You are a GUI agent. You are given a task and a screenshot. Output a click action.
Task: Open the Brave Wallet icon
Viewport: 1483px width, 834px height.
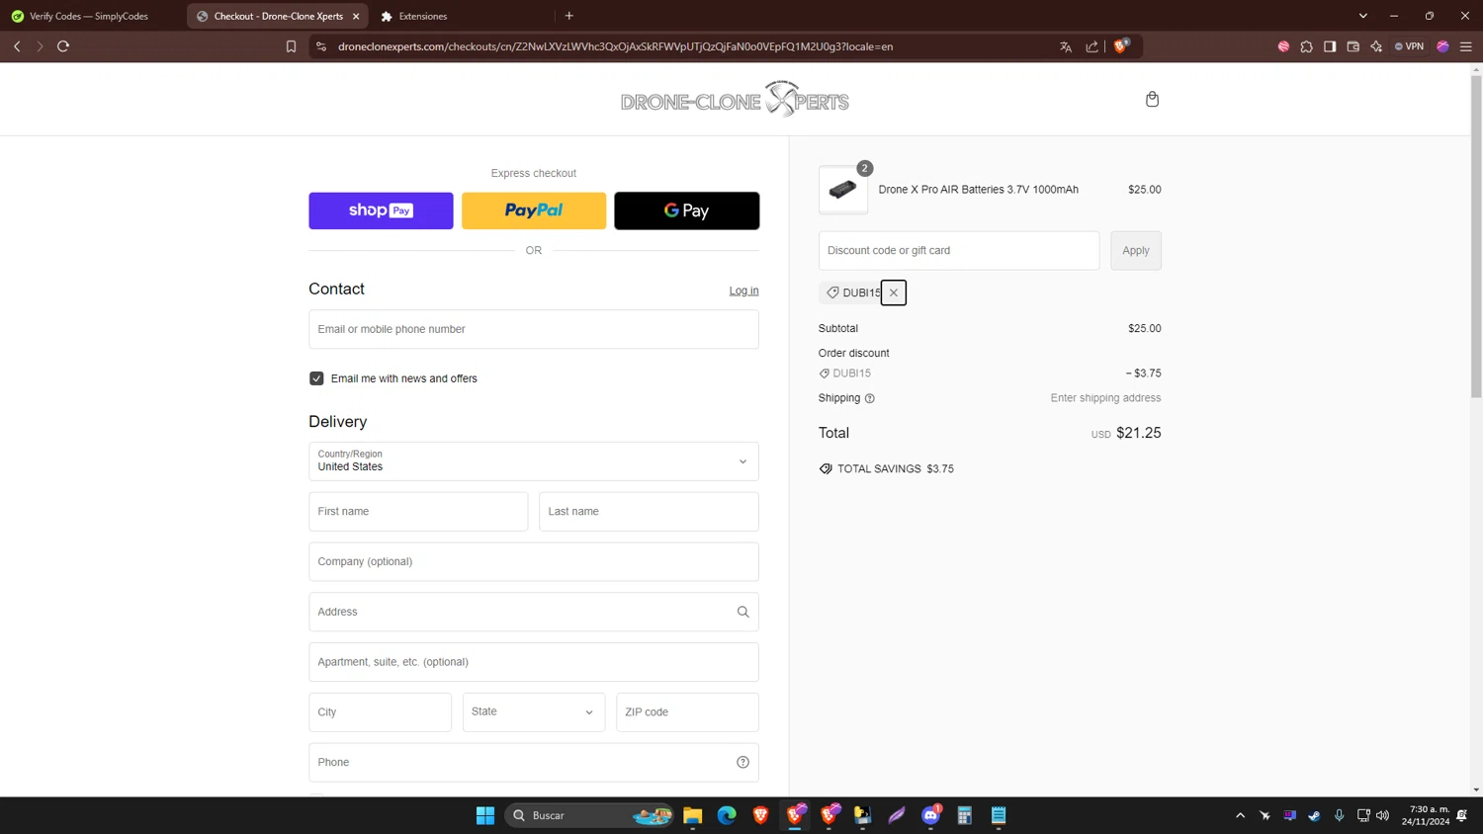click(x=1353, y=46)
